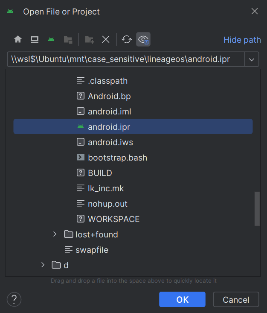The height and width of the screenshot is (313, 267).
Task: Click the lost+found folder icon
Action: coord(69,234)
